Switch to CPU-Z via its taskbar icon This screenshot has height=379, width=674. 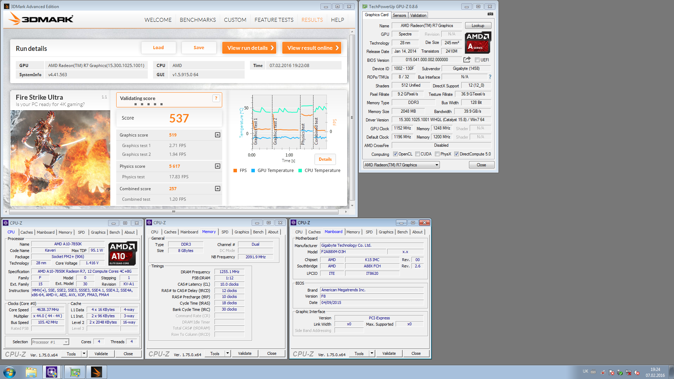(x=52, y=372)
